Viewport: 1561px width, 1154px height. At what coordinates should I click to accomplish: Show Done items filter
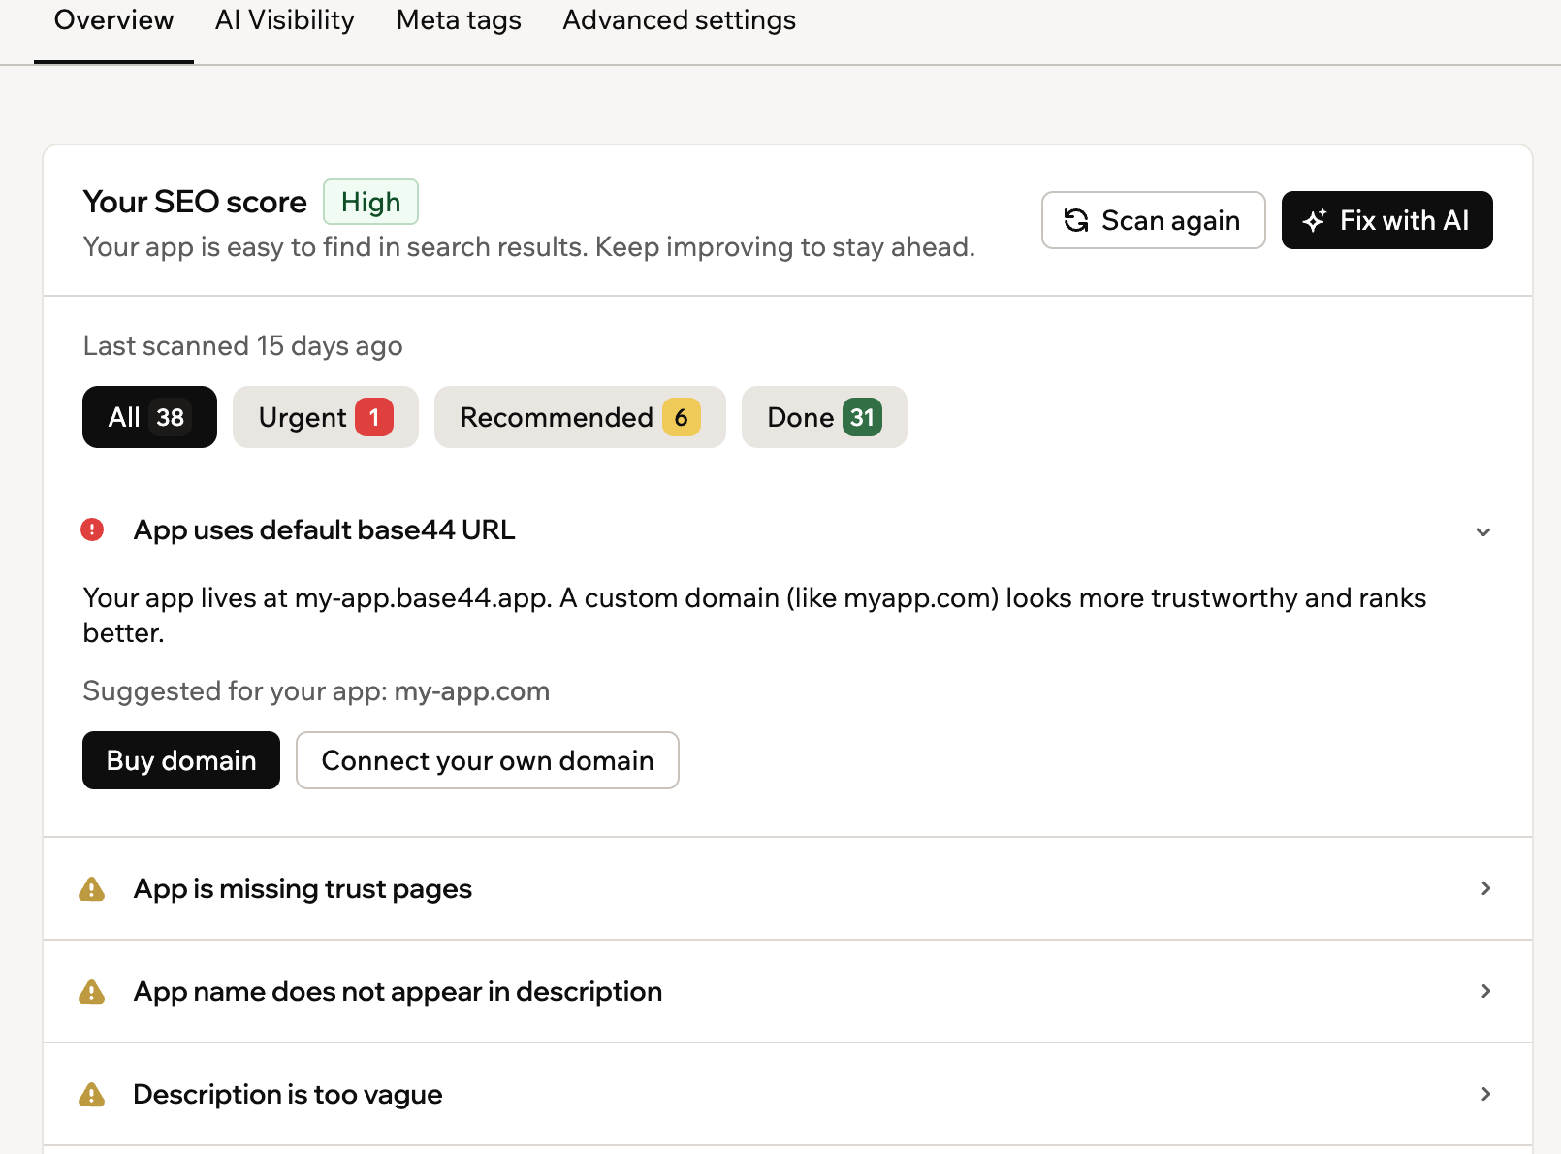tap(824, 417)
